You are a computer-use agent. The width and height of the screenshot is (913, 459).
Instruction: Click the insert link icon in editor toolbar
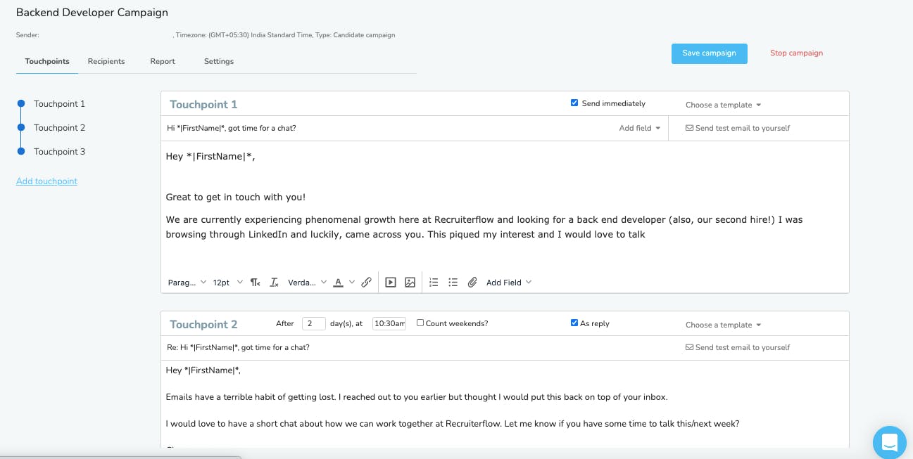coord(366,283)
